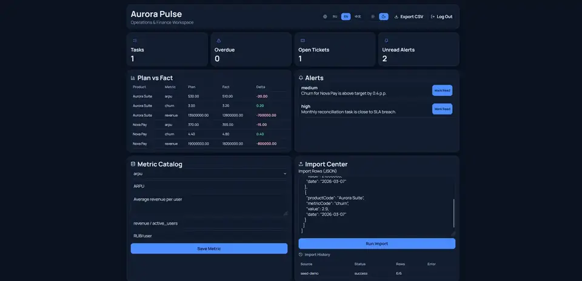Click the Import Center upload icon
Image resolution: width=582 pixels, height=281 pixels.
coord(301,164)
